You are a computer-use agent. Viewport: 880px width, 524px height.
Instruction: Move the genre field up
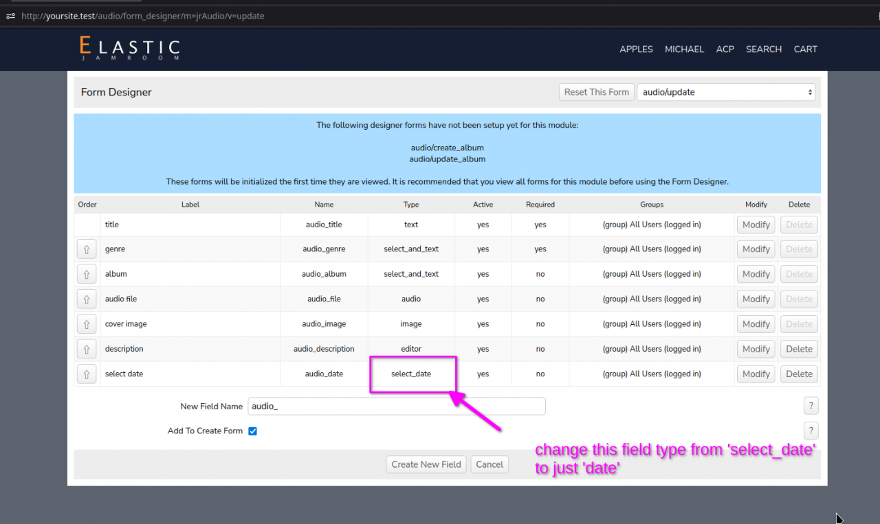click(x=87, y=249)
